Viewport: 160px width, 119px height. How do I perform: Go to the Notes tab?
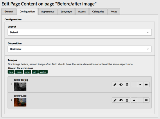(x=114, y=12)
